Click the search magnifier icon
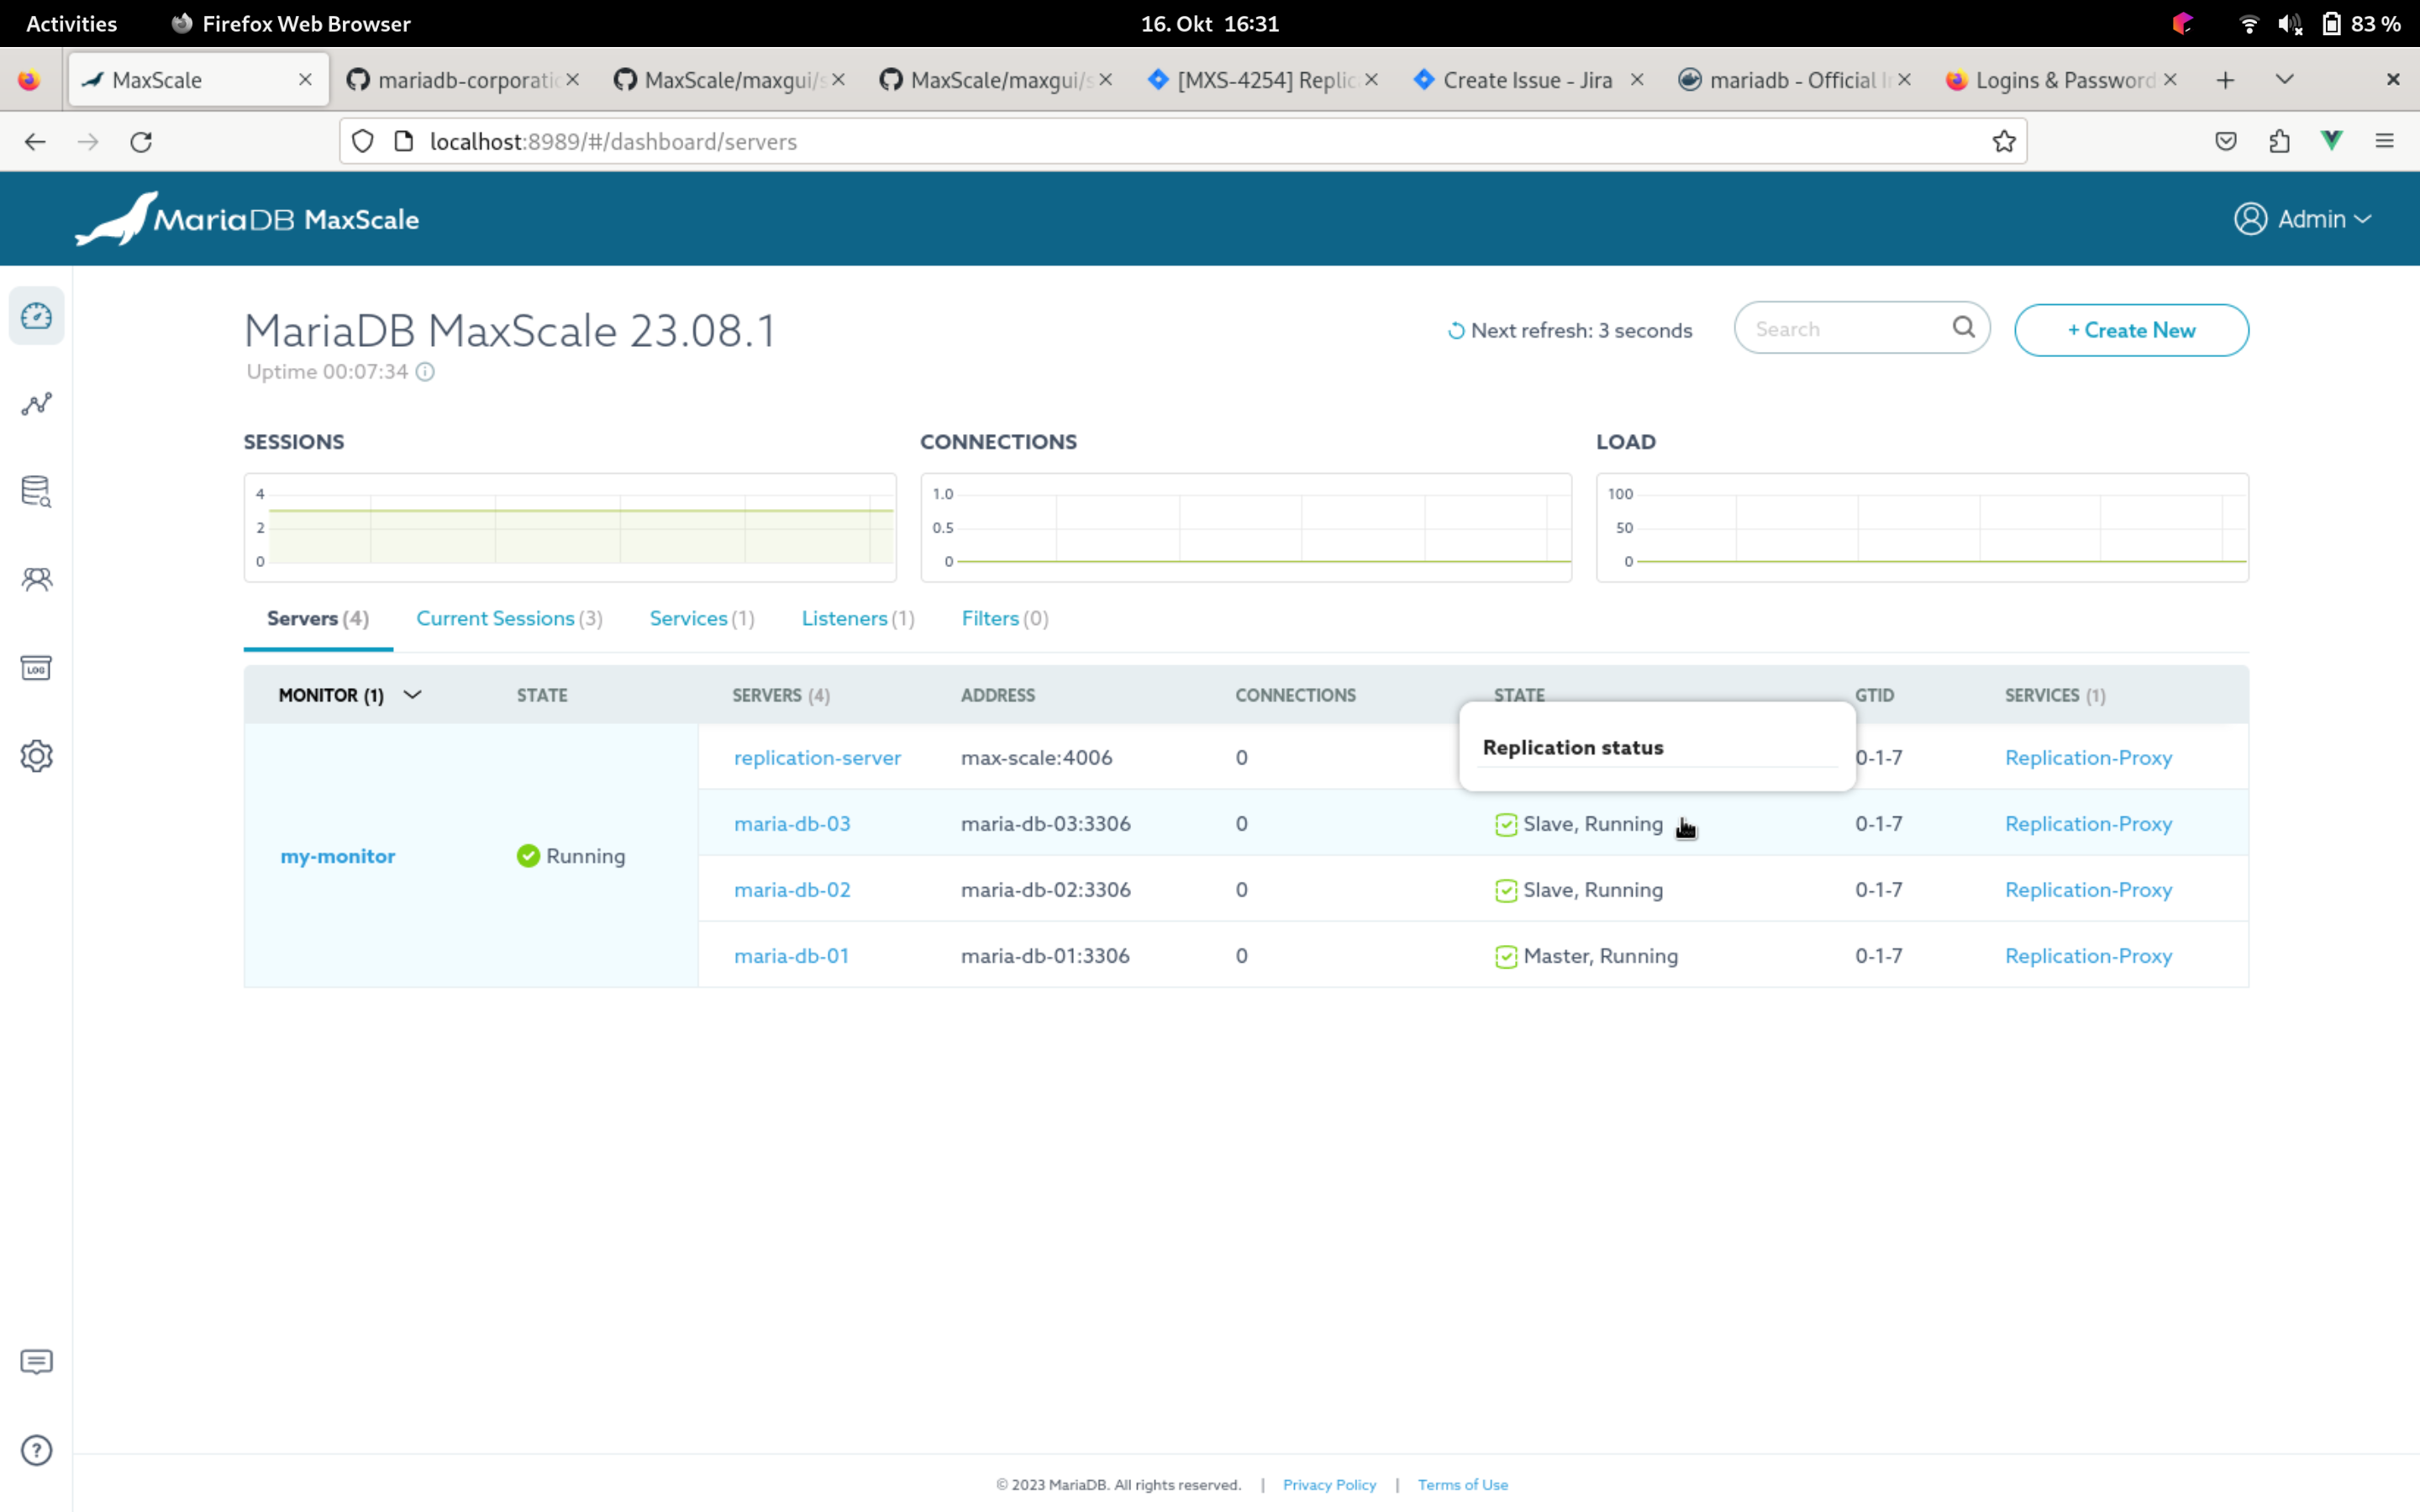The width and height of the screenshot is (2420, 1512). point(1963,328)
